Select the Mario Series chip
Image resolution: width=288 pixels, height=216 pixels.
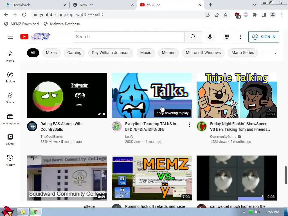[x=243, y=53]
